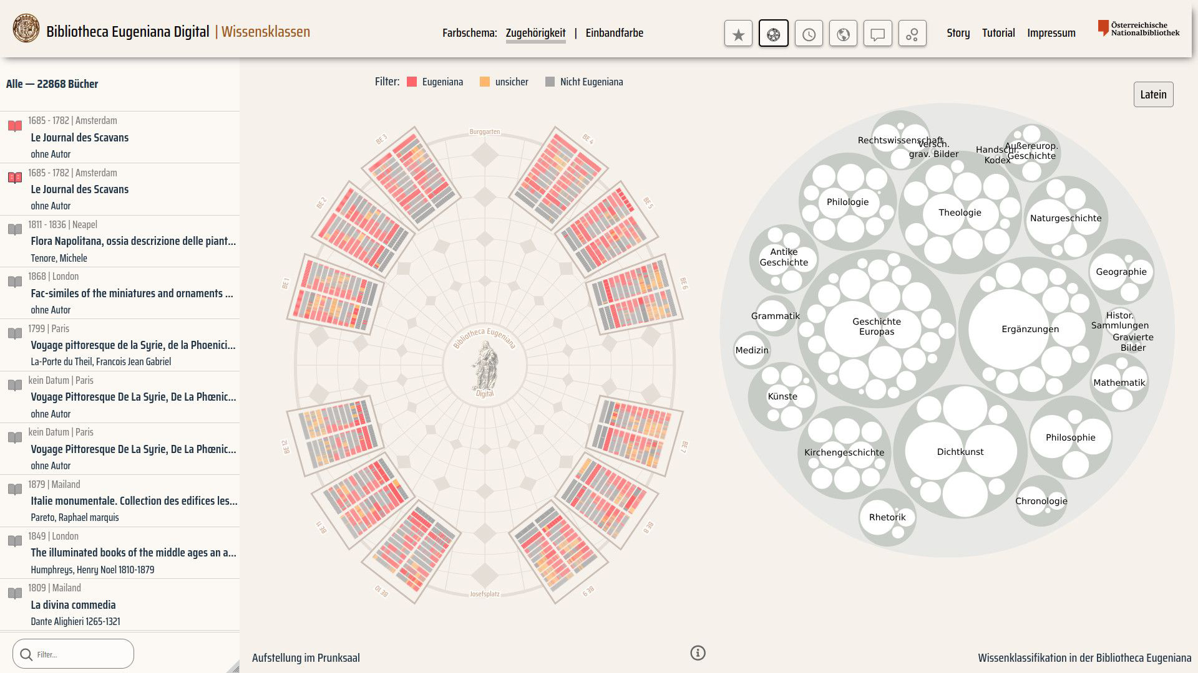Screen dimensions: 1198x673
Task: Open the star favorites view icon
Action: [x=738, y=34]
